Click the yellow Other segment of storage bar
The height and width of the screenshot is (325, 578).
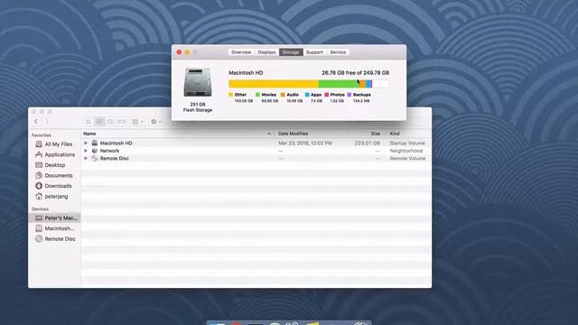(274, 84)
